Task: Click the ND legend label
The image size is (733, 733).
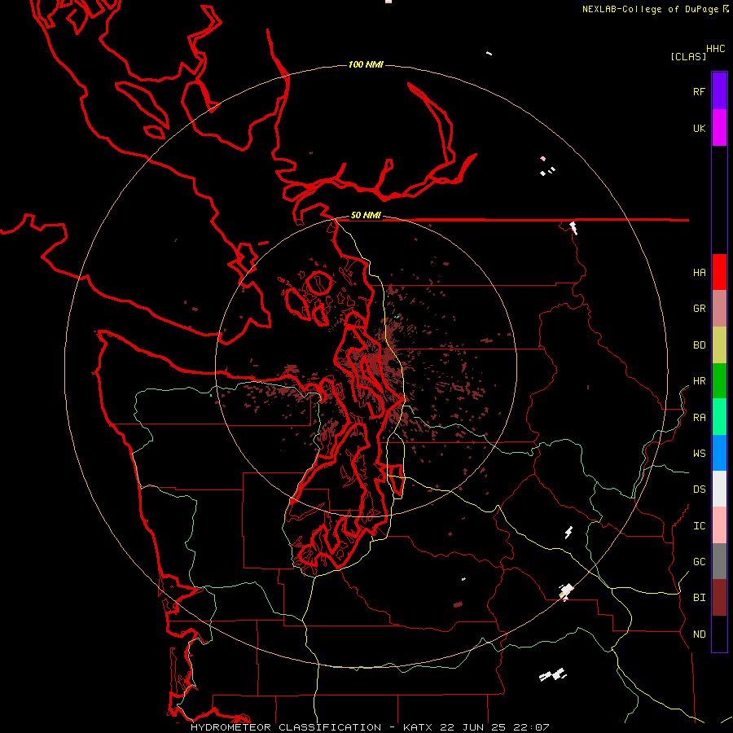Action: (x=700, y=634)
